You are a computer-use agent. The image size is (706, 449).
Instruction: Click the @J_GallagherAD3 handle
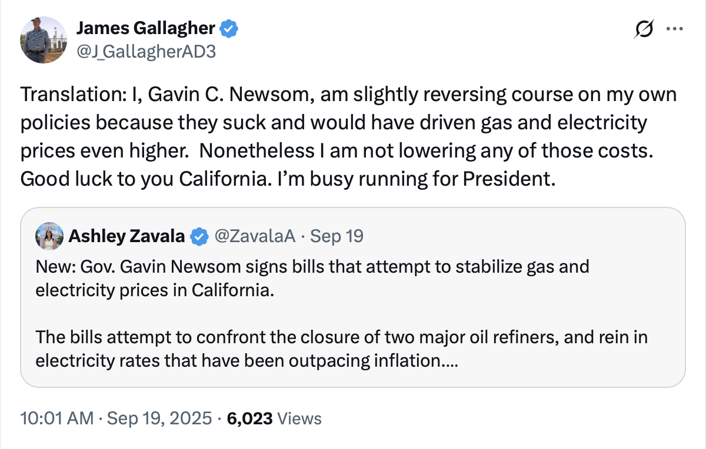point(146,52)
